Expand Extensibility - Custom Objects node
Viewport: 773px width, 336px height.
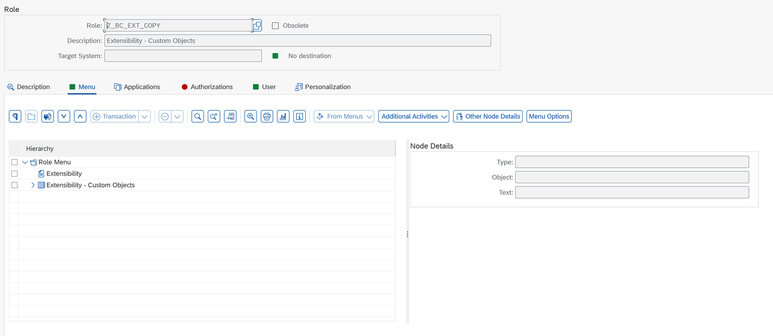click(33, 185)
